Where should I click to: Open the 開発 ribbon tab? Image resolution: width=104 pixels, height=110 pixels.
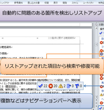point(65,3)
